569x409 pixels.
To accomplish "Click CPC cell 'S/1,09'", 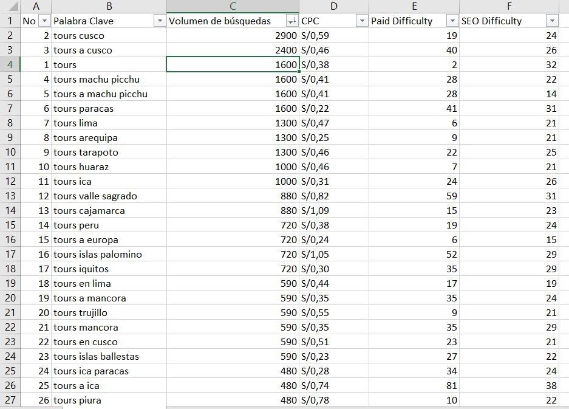I will point(334,210).
